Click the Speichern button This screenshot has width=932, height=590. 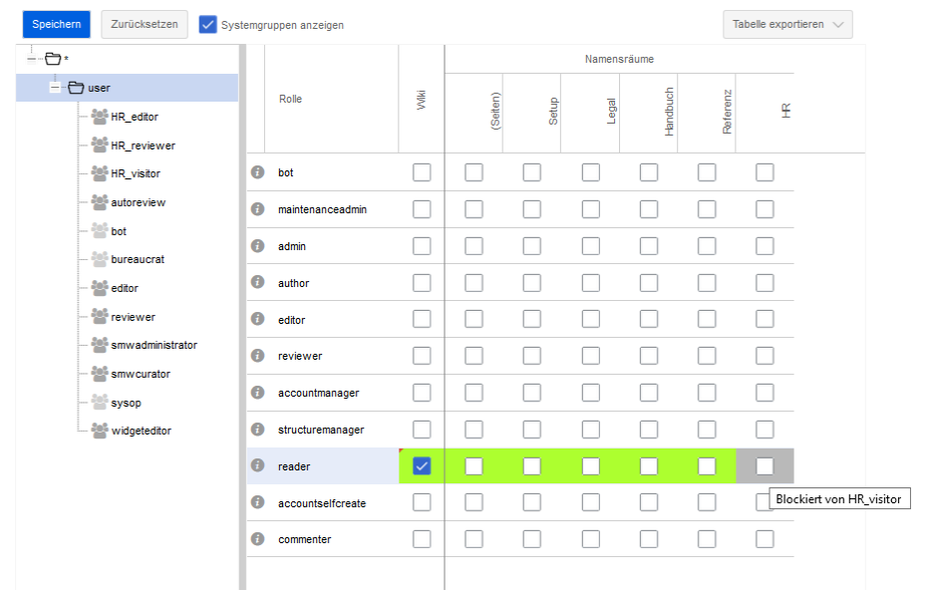(x=56, y=25)
